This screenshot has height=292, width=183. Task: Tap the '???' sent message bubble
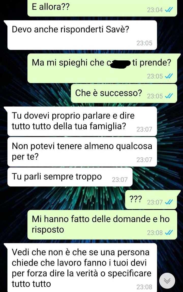tap(151, 200)
